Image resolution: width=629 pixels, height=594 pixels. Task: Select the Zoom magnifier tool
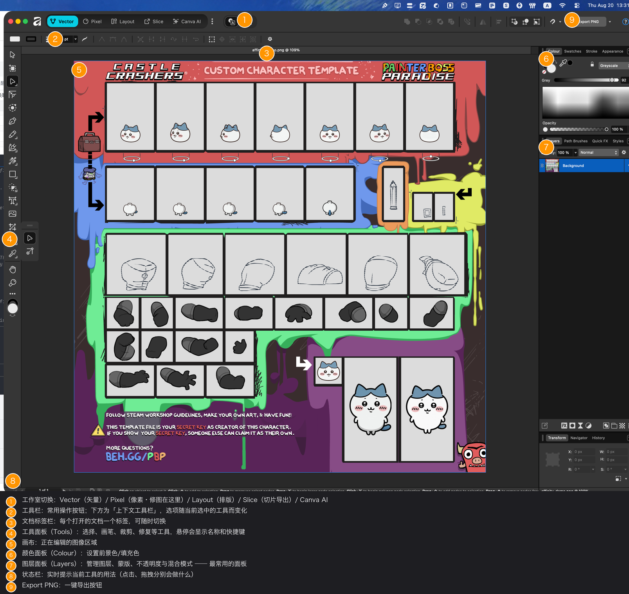click(13, 283)
